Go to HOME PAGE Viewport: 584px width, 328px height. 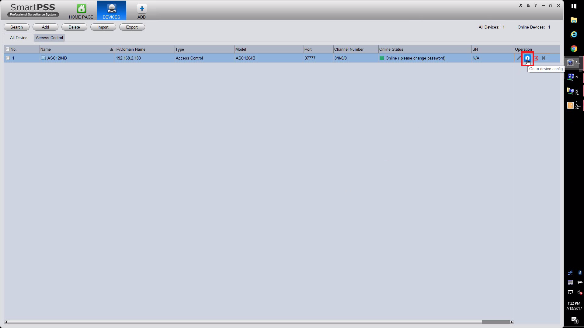coord(81,11)
